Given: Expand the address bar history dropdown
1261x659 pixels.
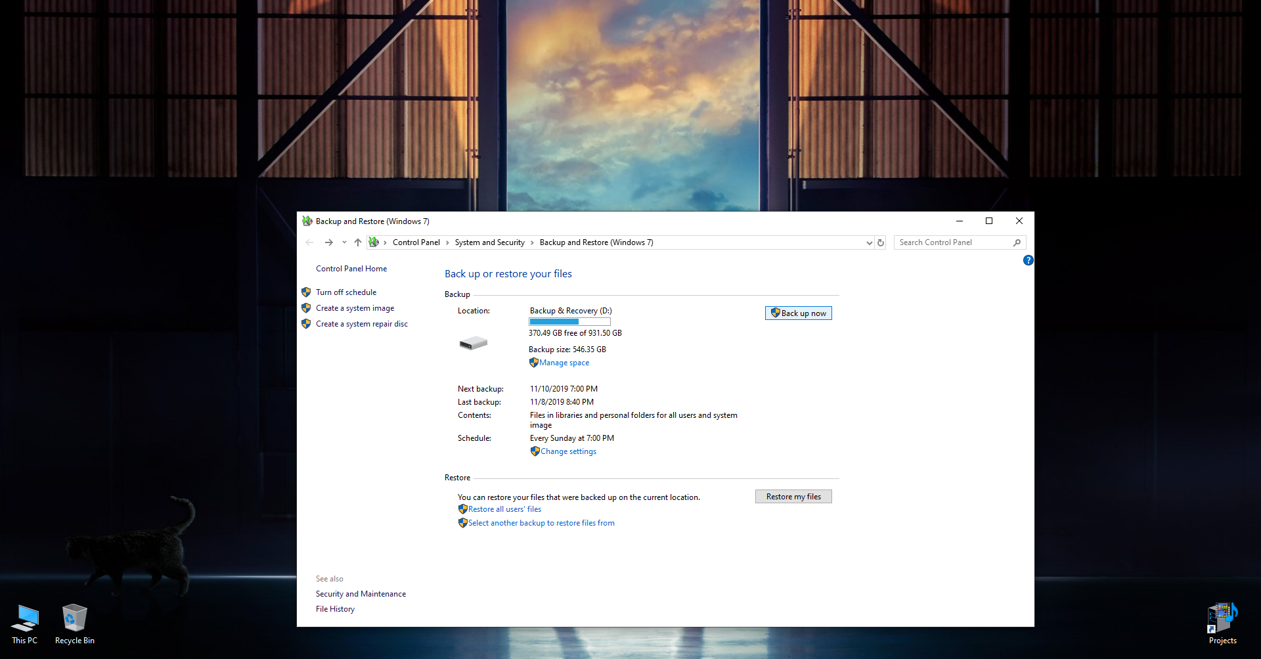Looking at the screenshot, I should 869,242.
